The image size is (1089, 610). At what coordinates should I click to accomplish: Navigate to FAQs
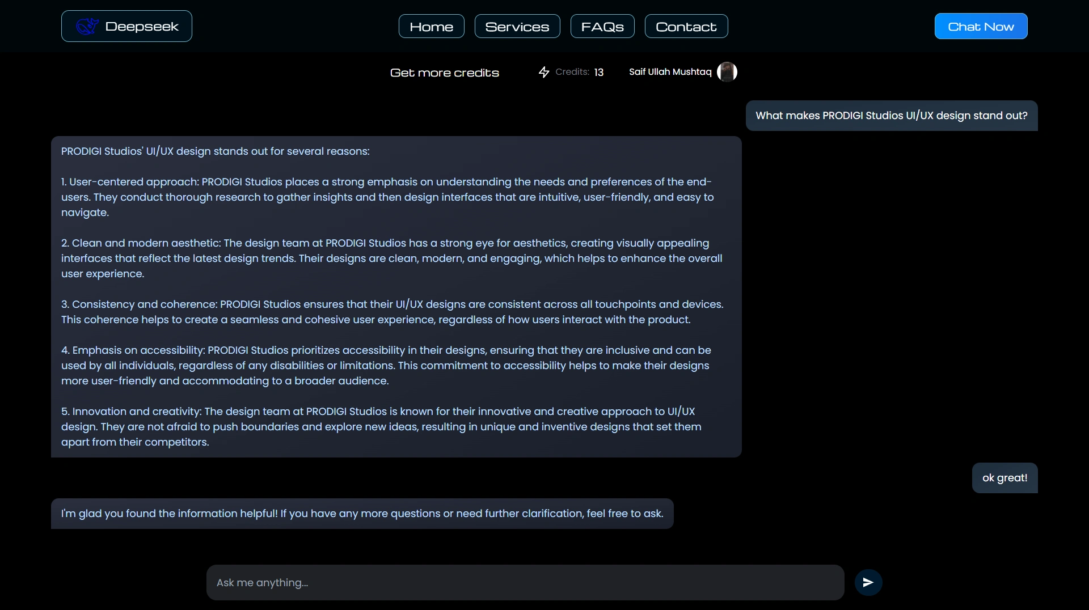pos(602,26)
